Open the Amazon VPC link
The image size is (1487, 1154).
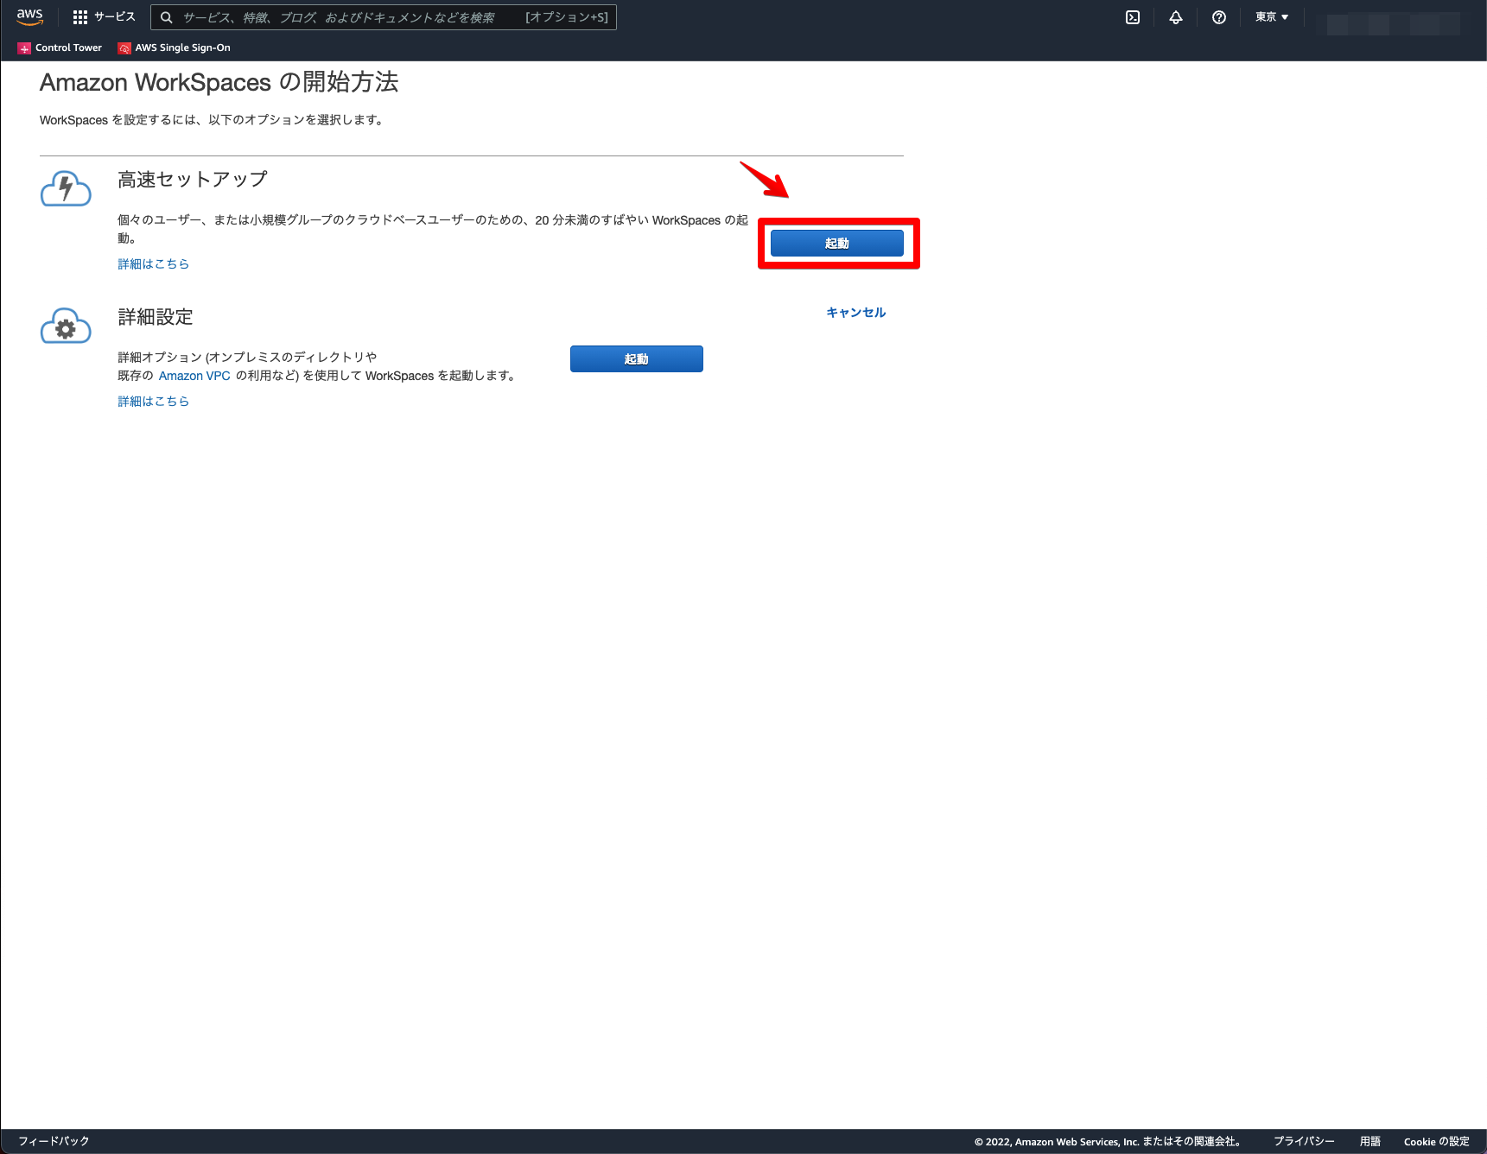coord(194,376)
